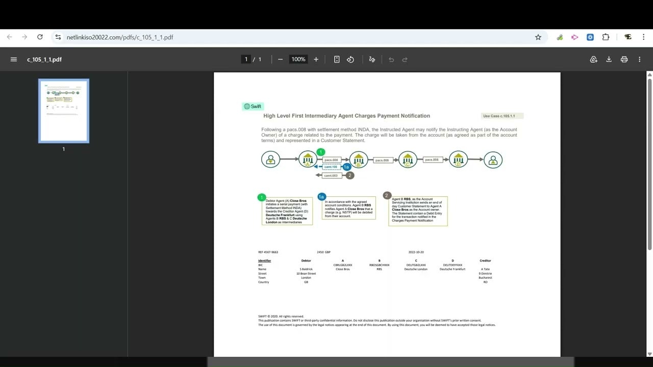Open the browser profile avatar
653x367 pixels.
[628, 37]
